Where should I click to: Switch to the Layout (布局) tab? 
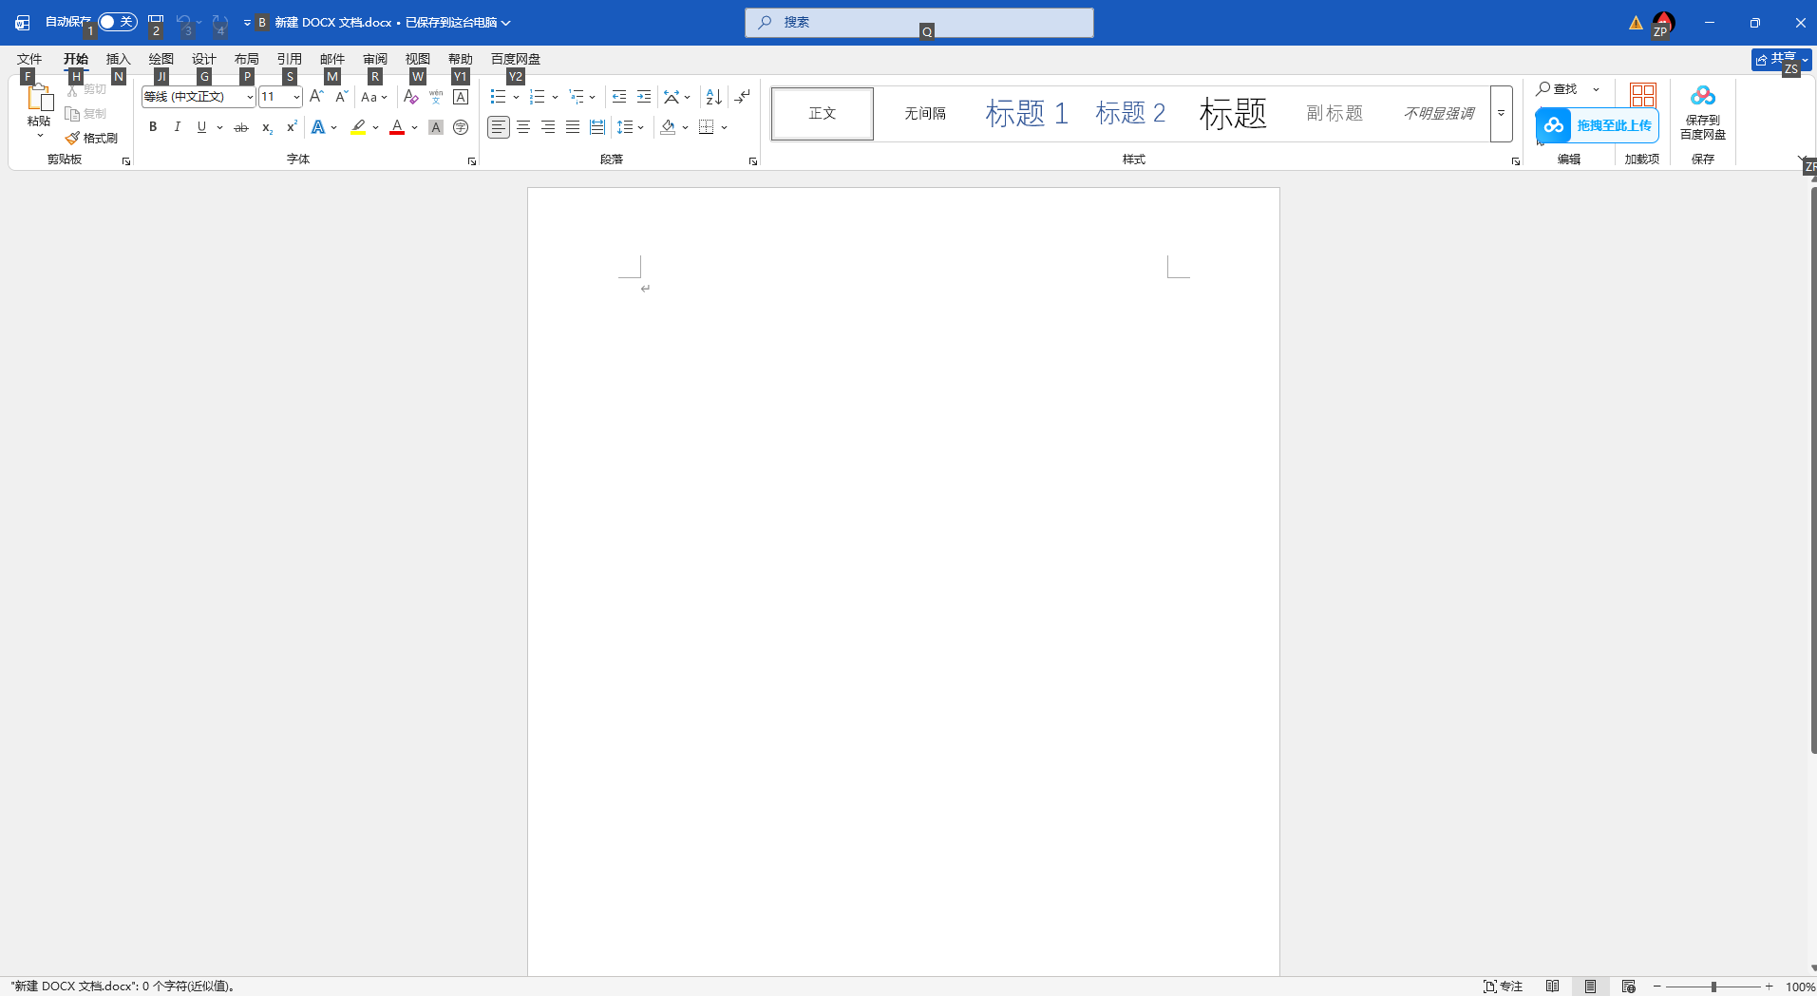pyautogui.click(x=246, y=59)
